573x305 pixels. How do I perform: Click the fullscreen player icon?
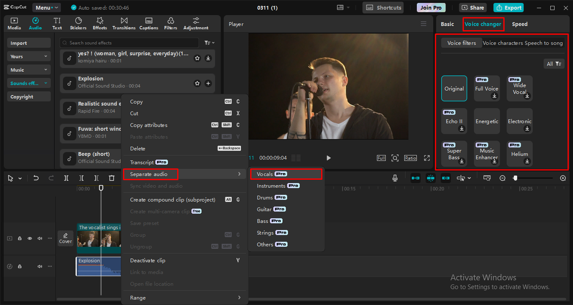427,158
